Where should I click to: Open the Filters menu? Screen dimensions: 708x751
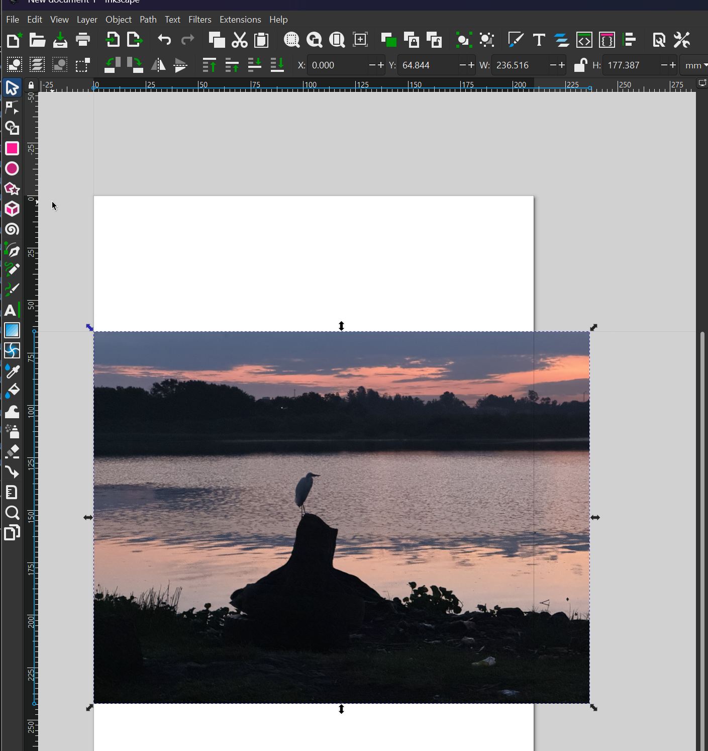click(x=199, y=20)
